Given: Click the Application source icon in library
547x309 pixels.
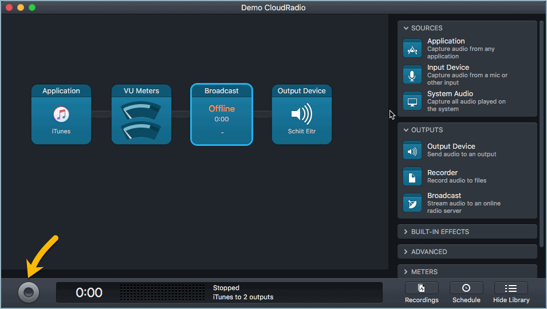Looking at the screenshot, I should (x=412, y=49).
